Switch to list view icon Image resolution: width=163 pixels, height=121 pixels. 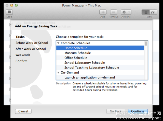pos(145,12)
